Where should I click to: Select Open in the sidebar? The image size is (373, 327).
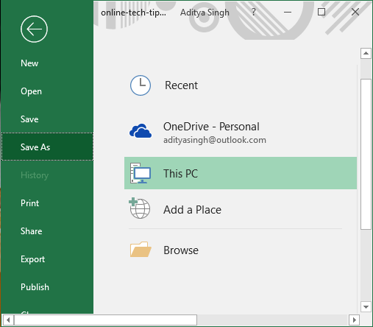point(31,91)
